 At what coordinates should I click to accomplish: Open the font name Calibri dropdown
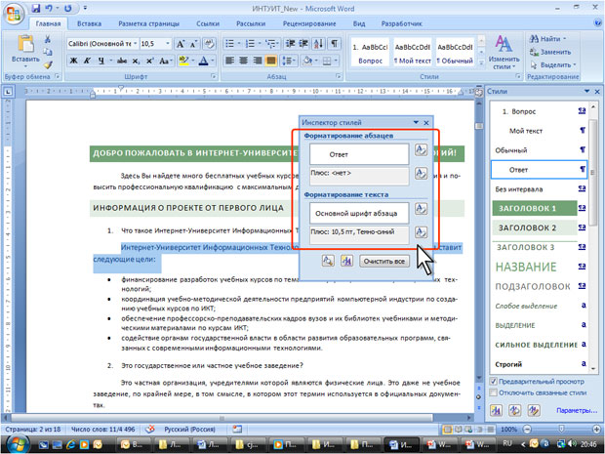point(133,44)
